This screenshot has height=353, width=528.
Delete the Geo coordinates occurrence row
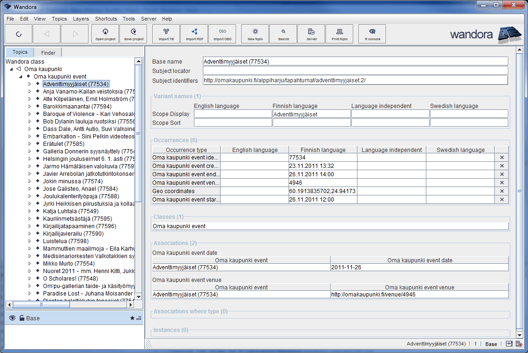point(502,191)
